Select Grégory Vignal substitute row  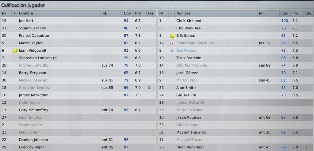pos(78,147)
